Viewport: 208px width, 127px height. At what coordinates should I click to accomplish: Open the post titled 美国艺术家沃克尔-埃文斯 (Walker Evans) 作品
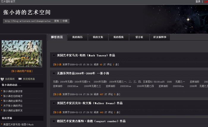89,103
